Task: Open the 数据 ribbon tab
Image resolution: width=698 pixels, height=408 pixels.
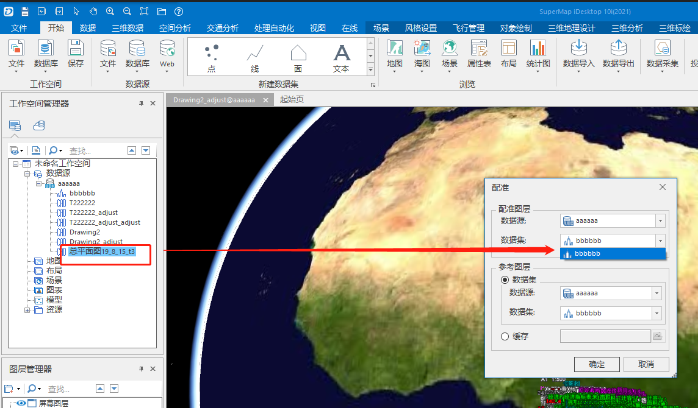Action: (88, 28)
